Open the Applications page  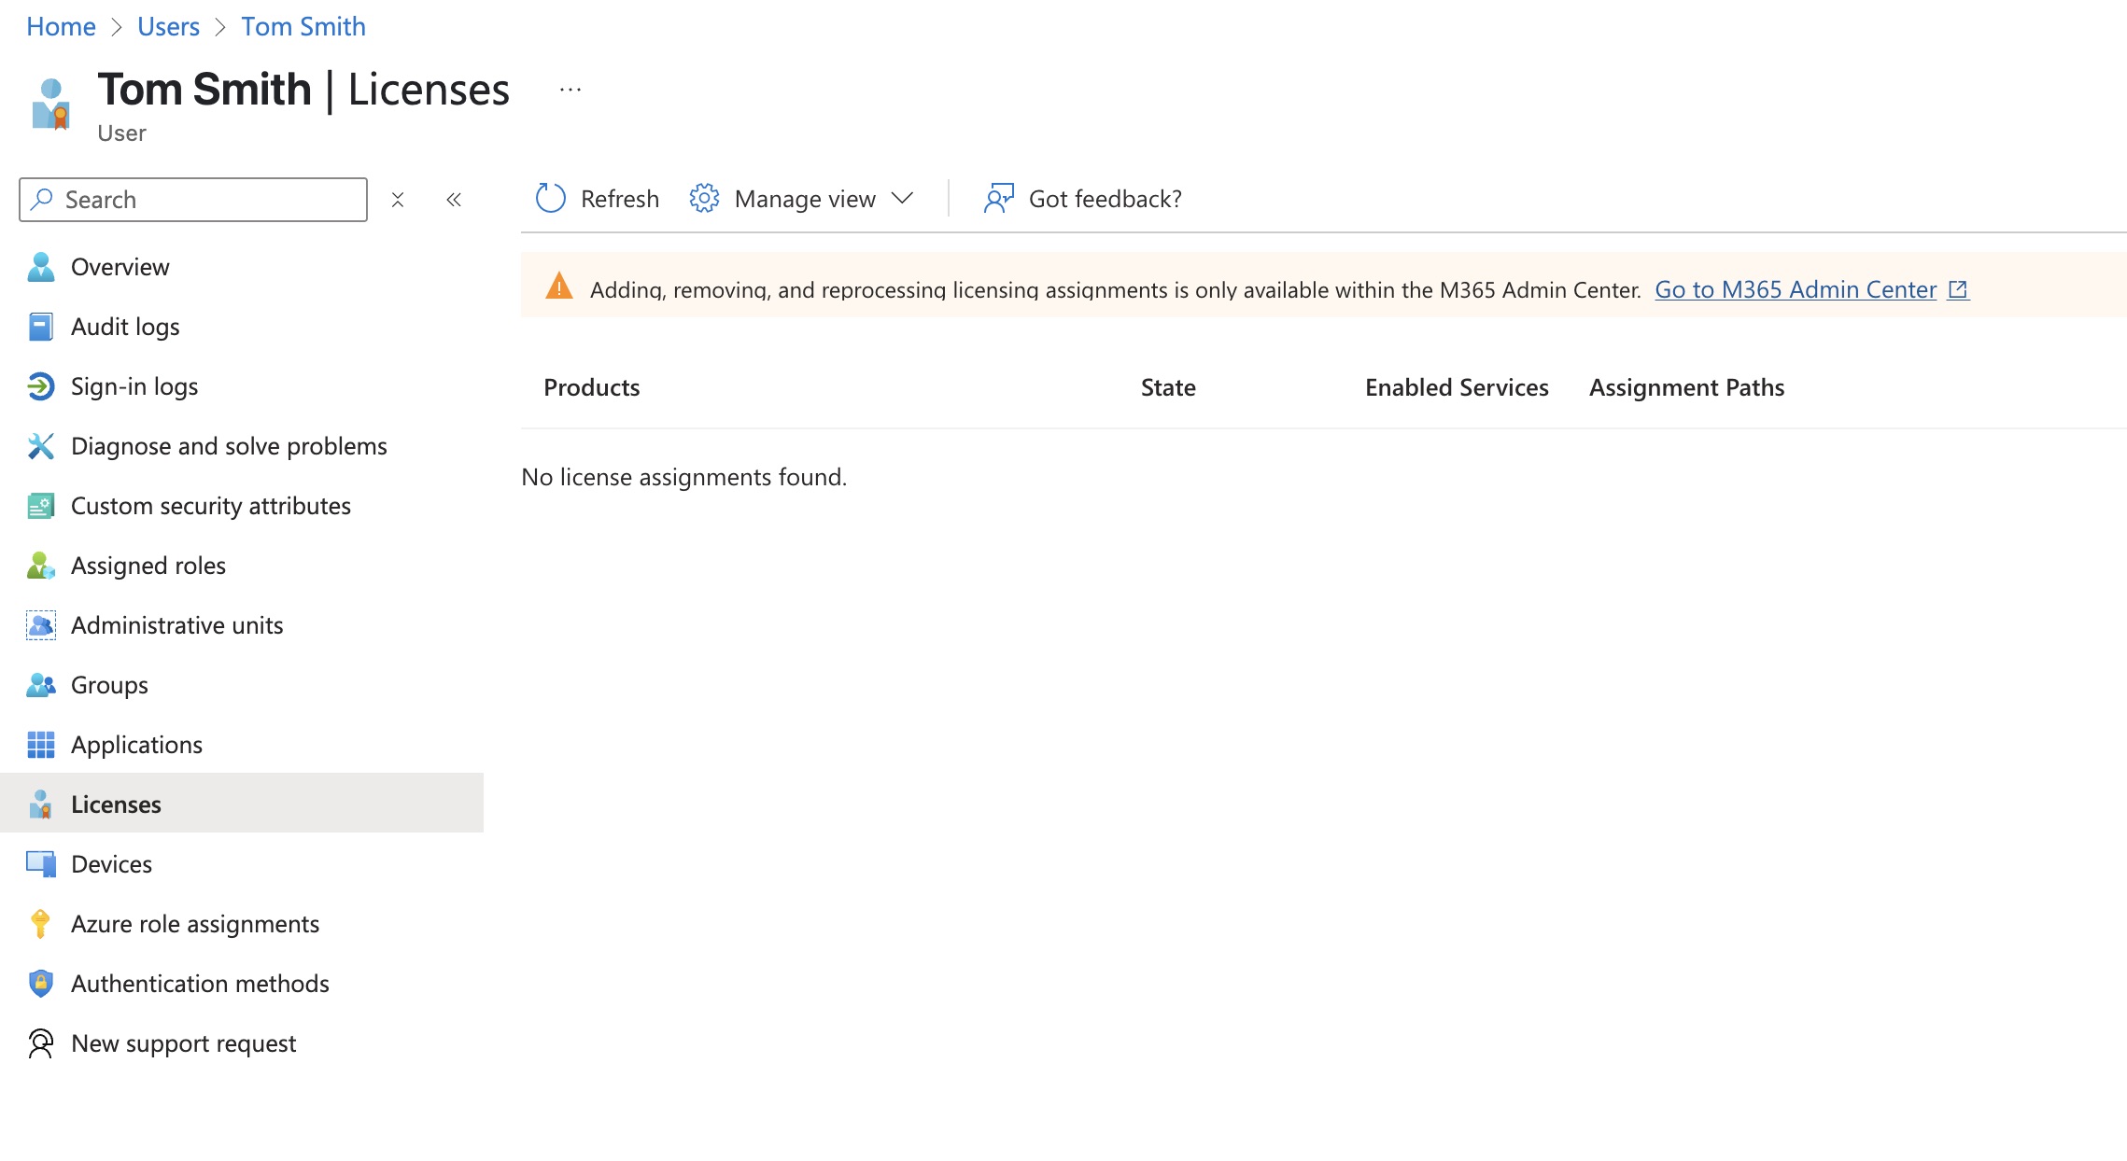pyautogui.click(x=136, y=745)
